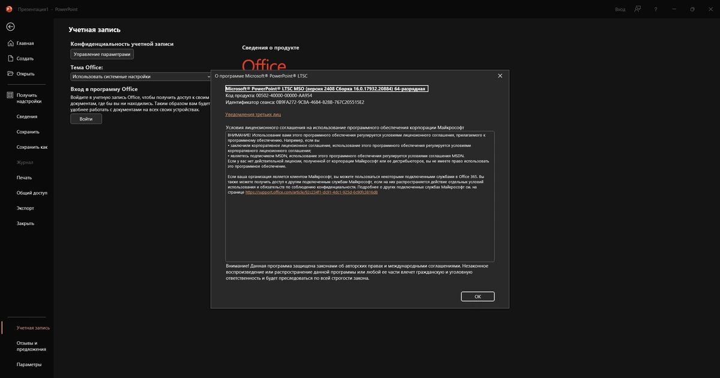Click Конфиденциальность учетной записи heading
This screenshot has width=720, height=378.
pyautogui.click(x=122, y=44)
